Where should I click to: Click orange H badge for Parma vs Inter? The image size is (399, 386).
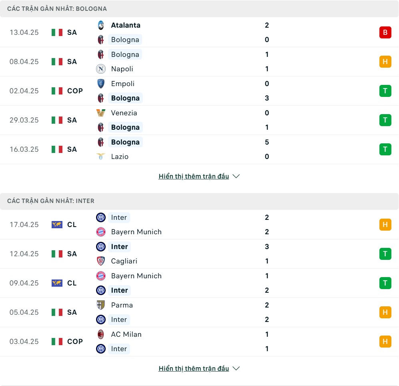click(x=385, y=312)
